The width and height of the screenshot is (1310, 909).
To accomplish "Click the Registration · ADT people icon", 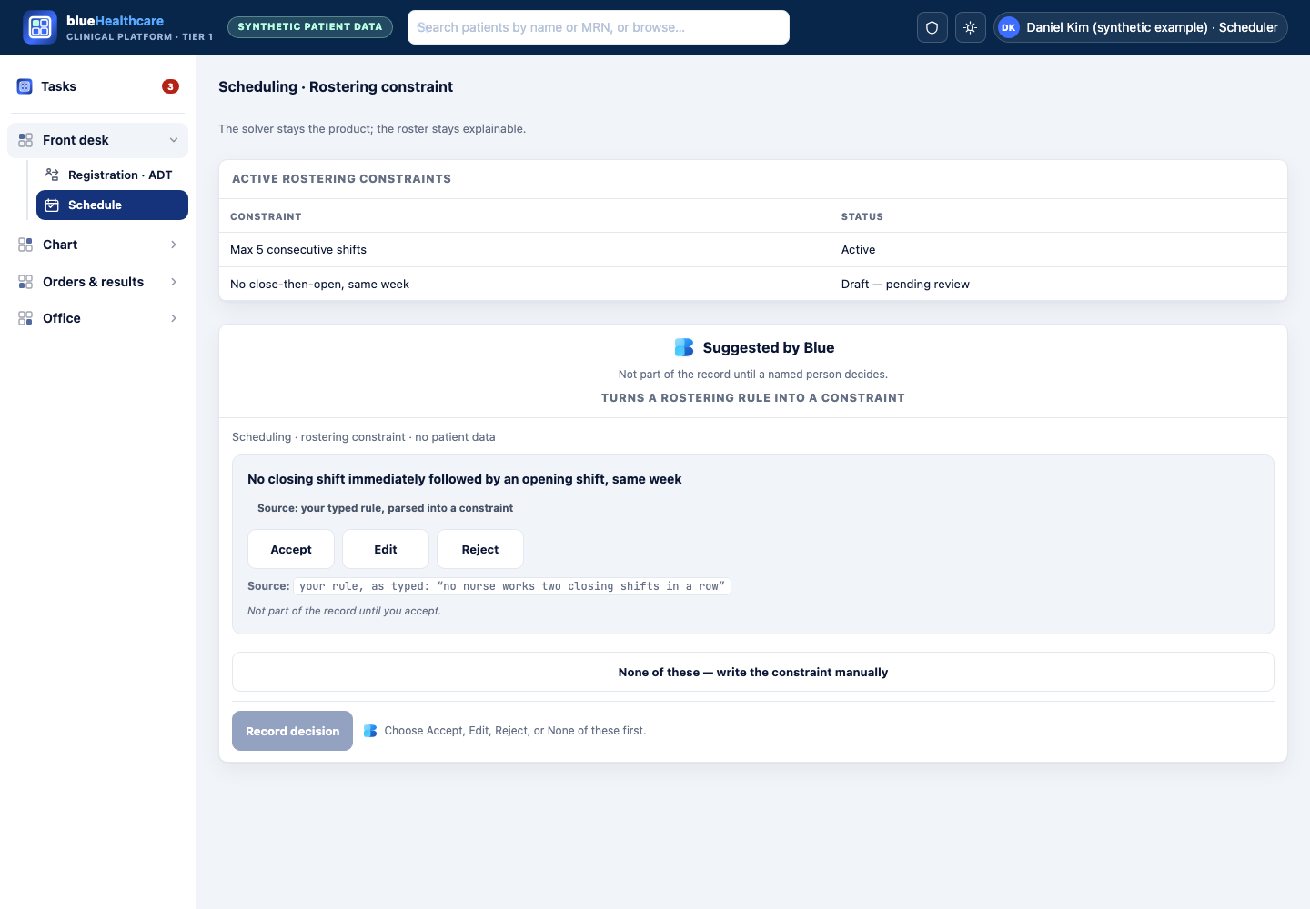I will pyautogui.click(x=52, y=175).
